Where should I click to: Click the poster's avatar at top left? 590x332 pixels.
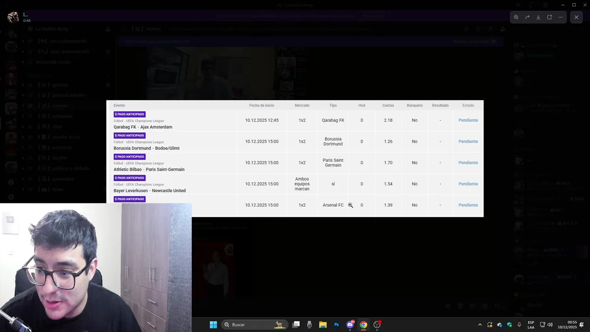[x=13, y=18]
